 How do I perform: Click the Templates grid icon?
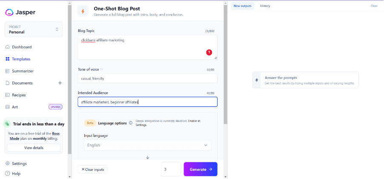7,59
